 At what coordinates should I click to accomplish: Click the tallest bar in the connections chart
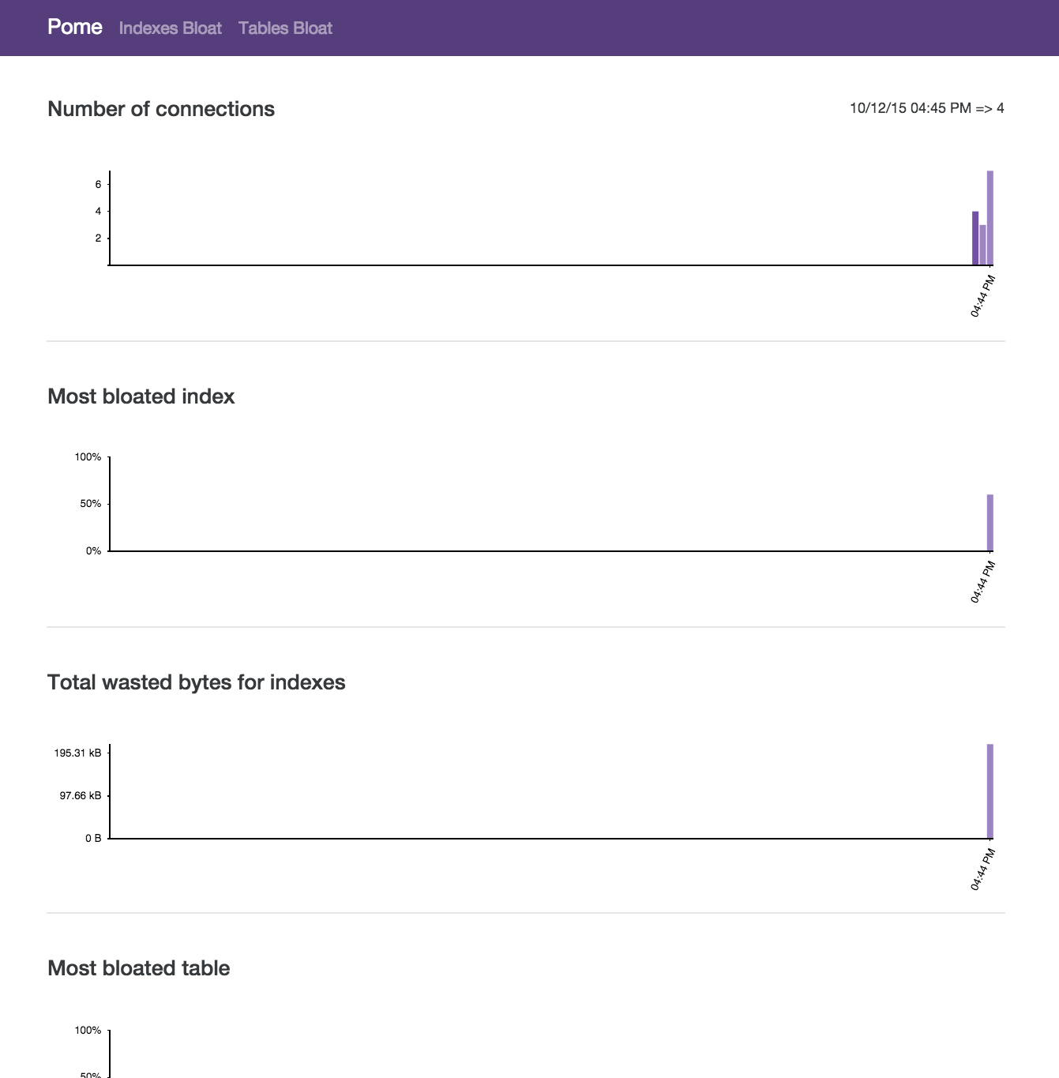point(990,217)
